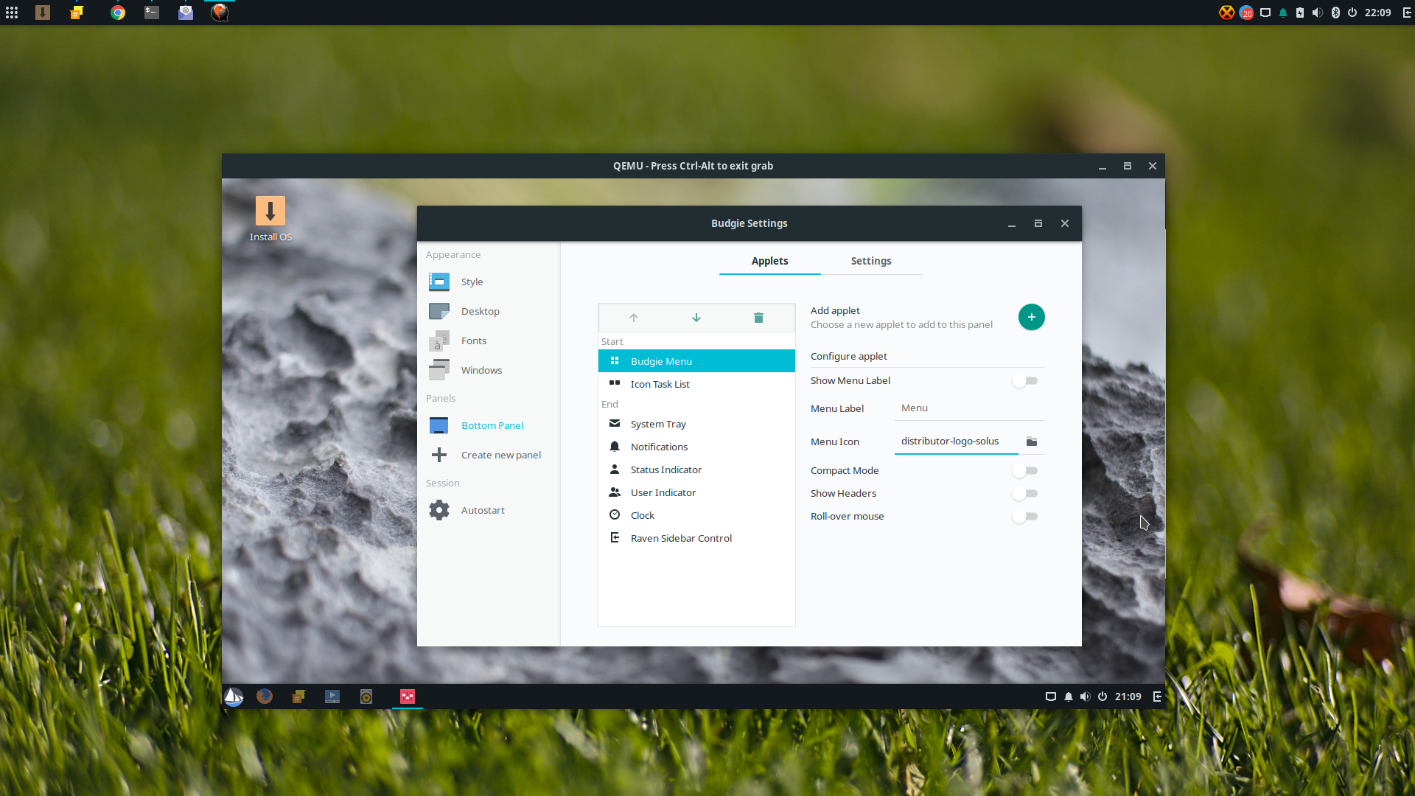Click volume icon in QEMU bottom panel

pyautogui.click(x=1085, y=696)
